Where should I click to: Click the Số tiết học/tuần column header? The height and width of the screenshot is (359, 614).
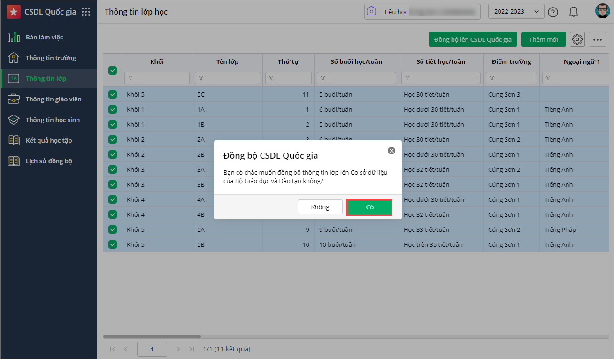[x=441, y=61]
